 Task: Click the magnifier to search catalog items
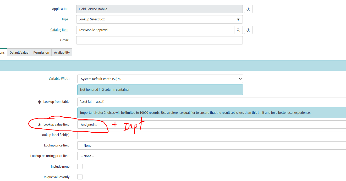pyautogui.click(x=238, y=30)
